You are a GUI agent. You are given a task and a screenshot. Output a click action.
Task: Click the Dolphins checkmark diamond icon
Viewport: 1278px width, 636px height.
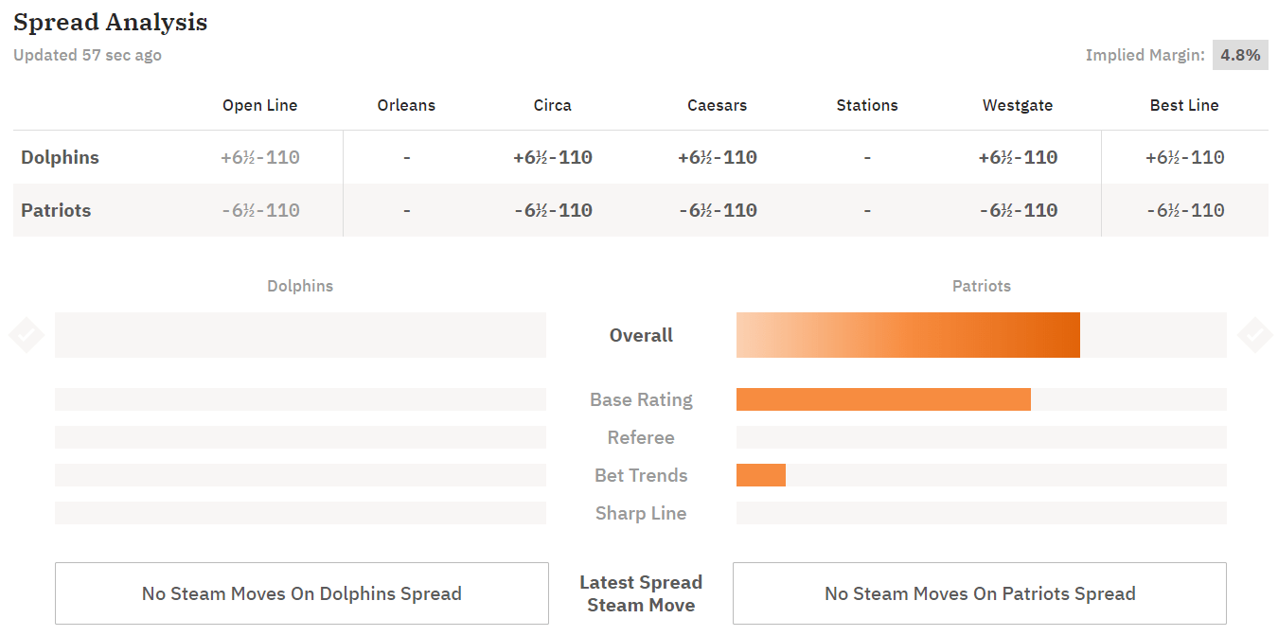(x=26, y=334)
